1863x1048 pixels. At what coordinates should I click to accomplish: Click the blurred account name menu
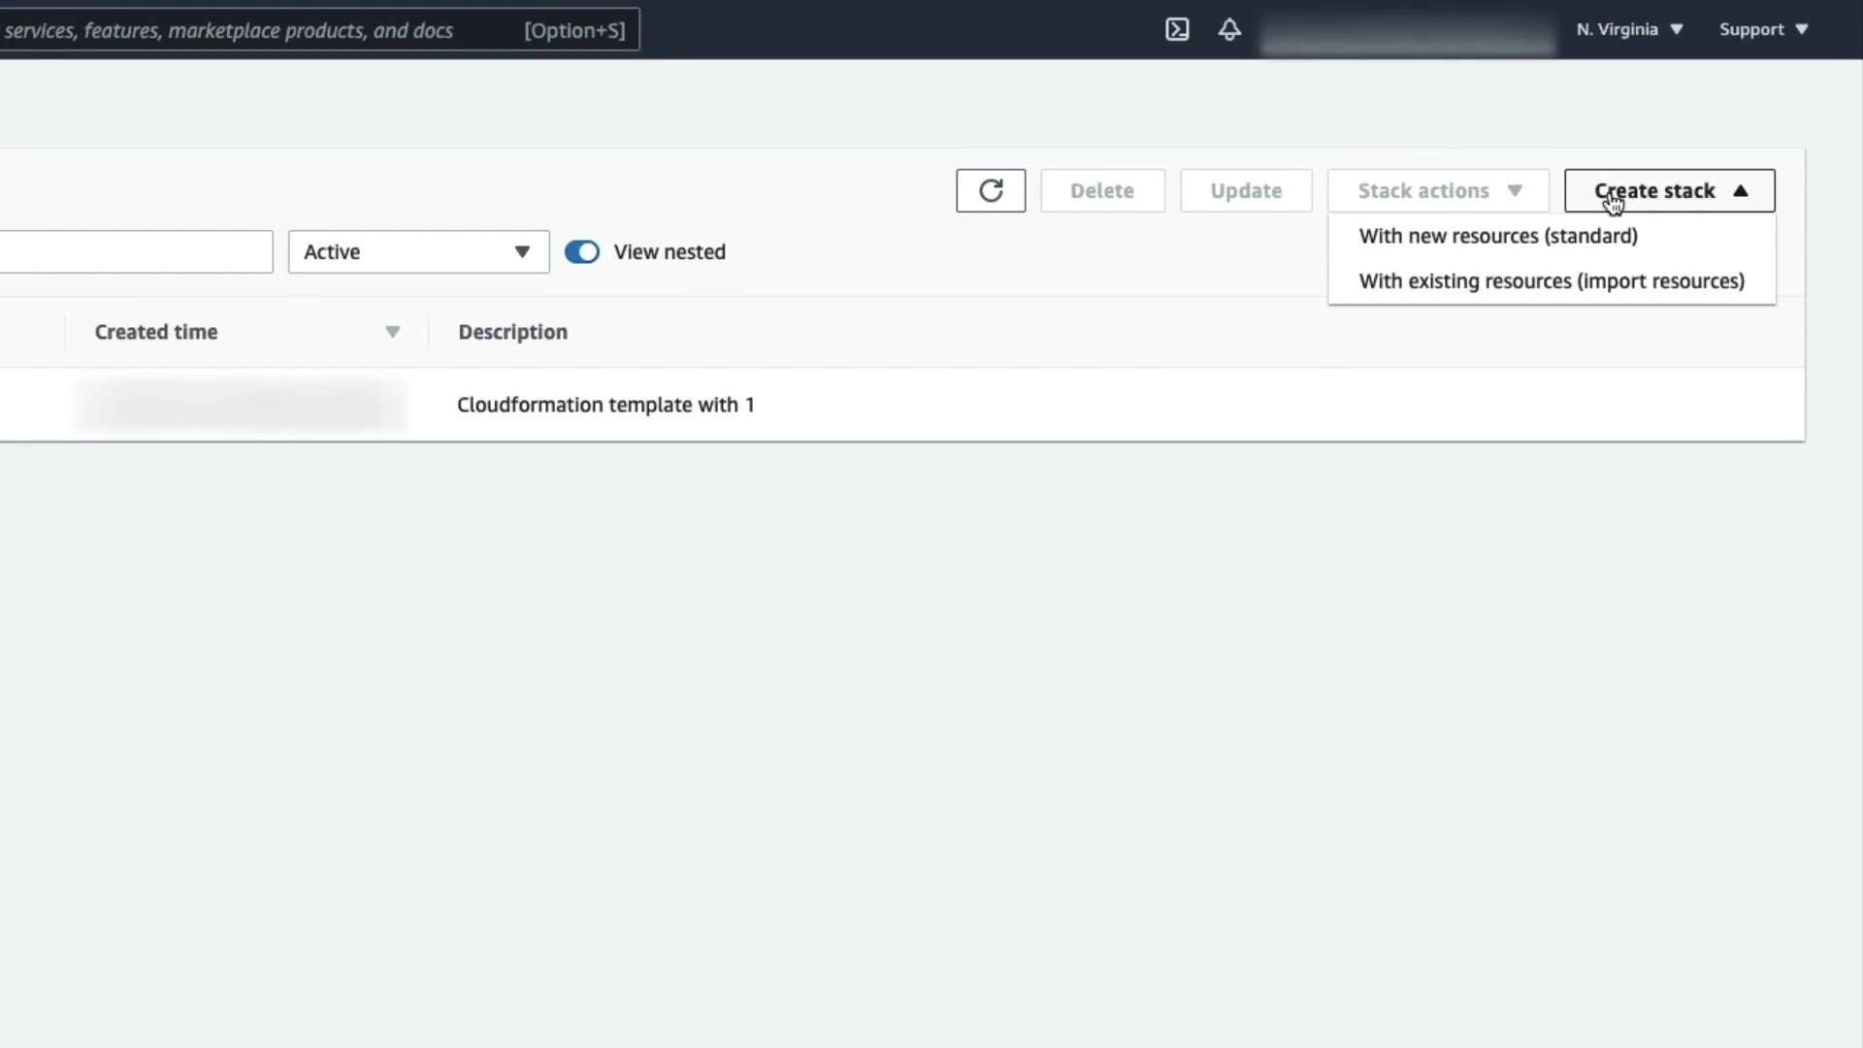(x=1407, y=35)
